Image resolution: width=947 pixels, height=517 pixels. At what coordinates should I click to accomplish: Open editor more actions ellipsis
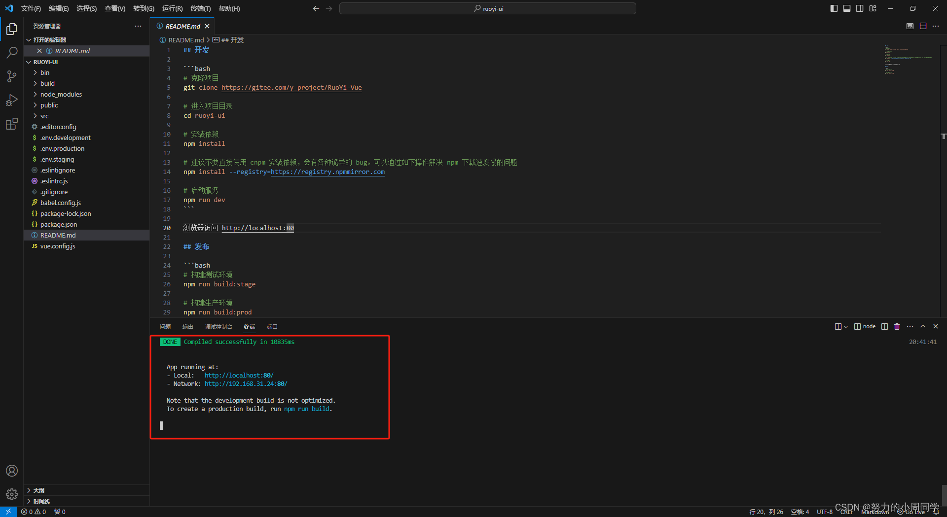936,26
